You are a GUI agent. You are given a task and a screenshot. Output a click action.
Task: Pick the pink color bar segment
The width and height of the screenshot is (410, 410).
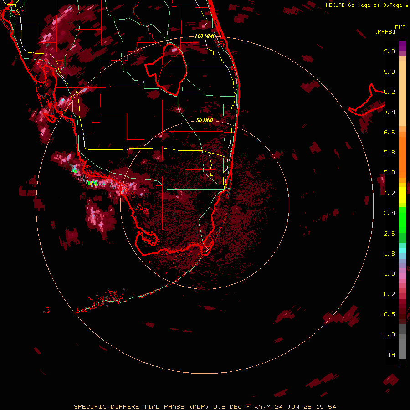[402, 276]
